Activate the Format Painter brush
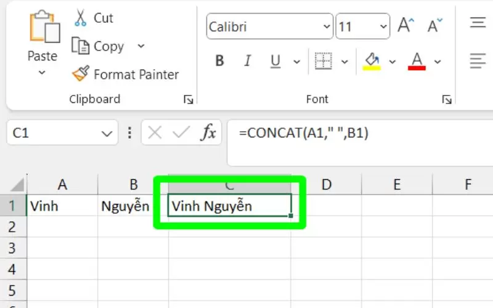This screenshot has width=493, height=308. click(x=81, y=73)
